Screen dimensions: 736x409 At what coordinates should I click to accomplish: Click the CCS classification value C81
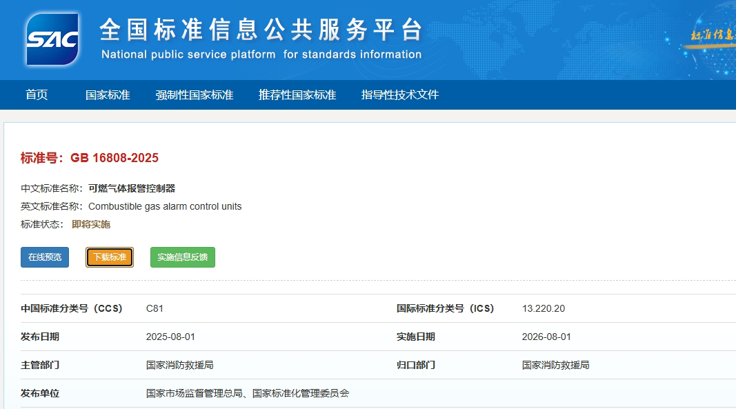155,308
